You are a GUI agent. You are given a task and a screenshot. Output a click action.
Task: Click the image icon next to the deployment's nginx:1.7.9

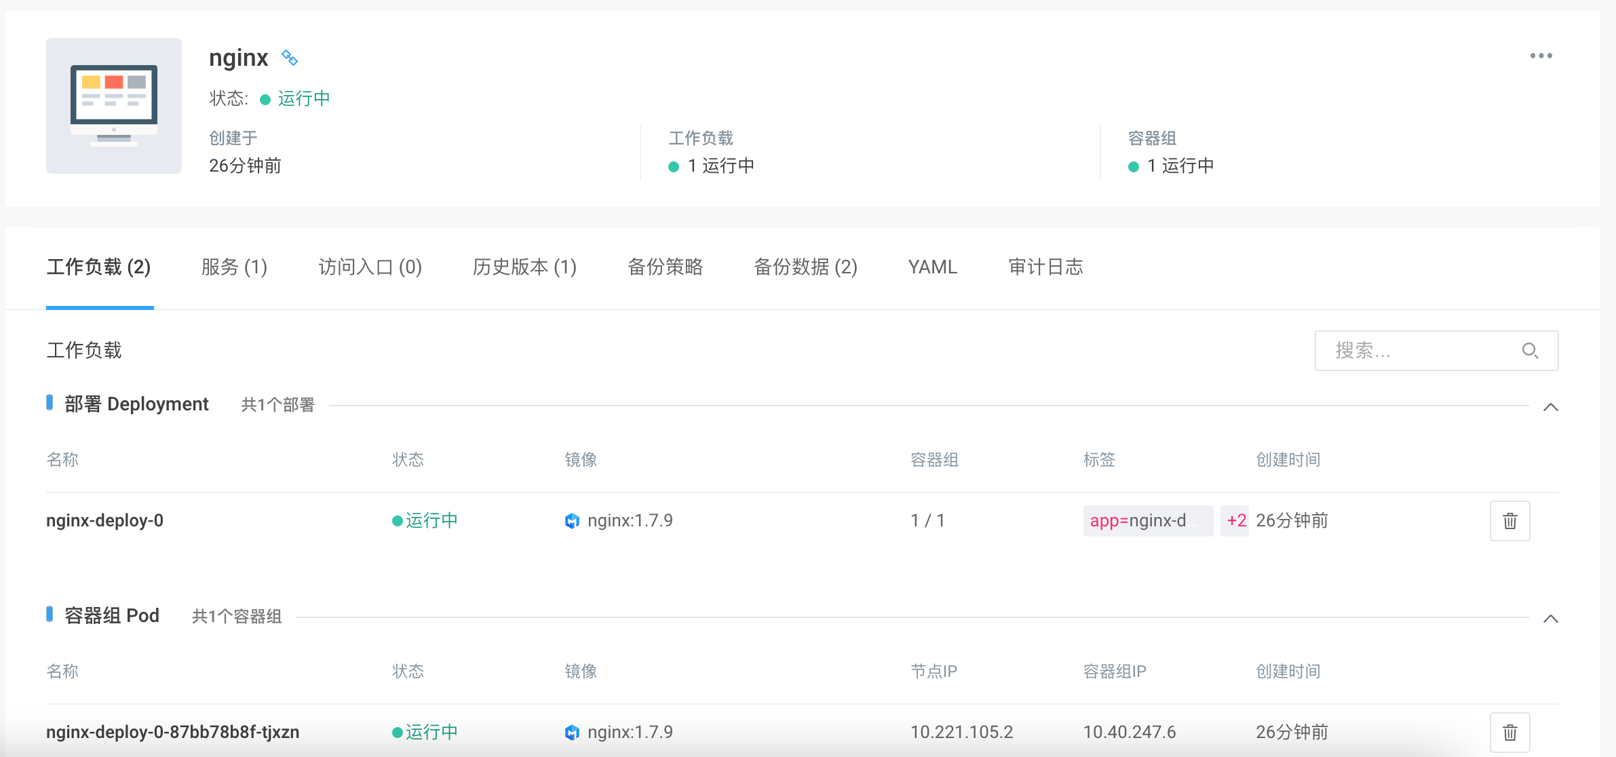tap(572, 521)
